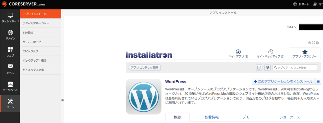Open SSH設定 in the tools menu
The width and height of the screenshot is (323, 123).
point(40,33)
